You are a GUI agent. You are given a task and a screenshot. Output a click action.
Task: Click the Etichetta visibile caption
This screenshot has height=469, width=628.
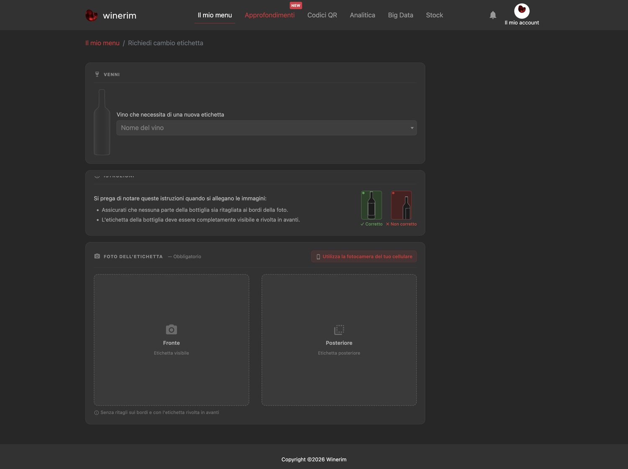[x=171, y=353]
